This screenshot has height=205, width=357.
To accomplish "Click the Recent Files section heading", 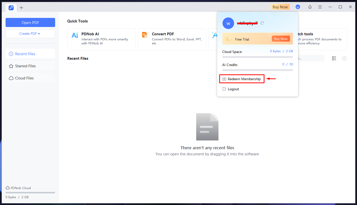I will point(78,58).
